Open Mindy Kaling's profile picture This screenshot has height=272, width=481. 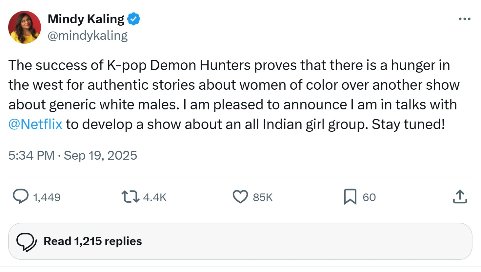25,27
